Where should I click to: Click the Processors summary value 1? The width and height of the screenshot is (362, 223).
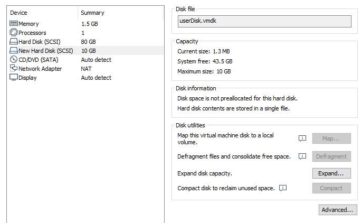pyautogui.click(x=83, y=33)
